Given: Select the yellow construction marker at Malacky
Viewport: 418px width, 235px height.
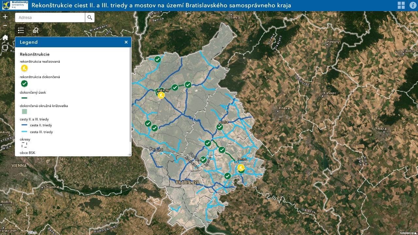Looking at the screenshot, I should click(161, 95).
